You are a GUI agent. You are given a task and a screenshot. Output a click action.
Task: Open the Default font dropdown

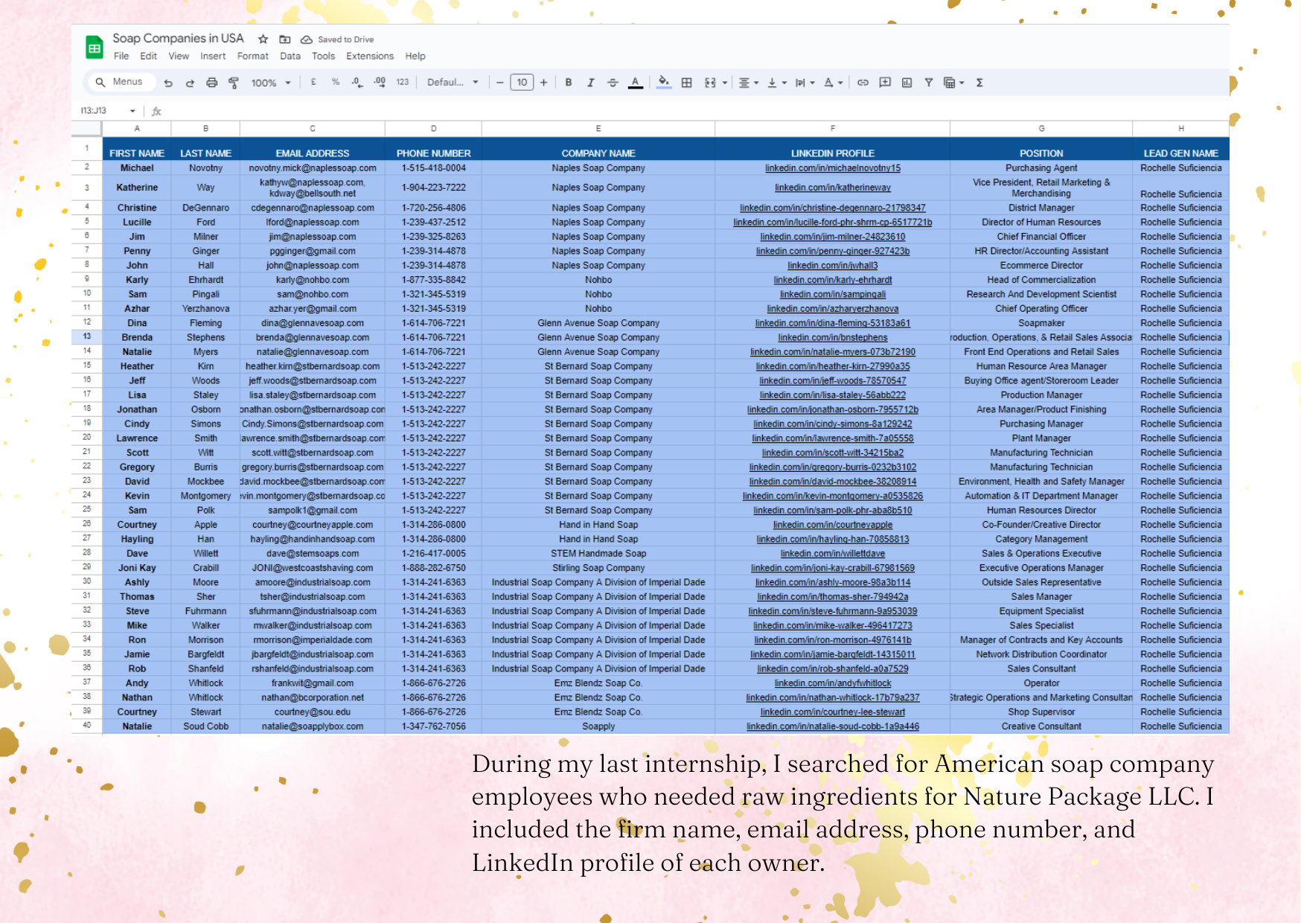coord(453,82)
